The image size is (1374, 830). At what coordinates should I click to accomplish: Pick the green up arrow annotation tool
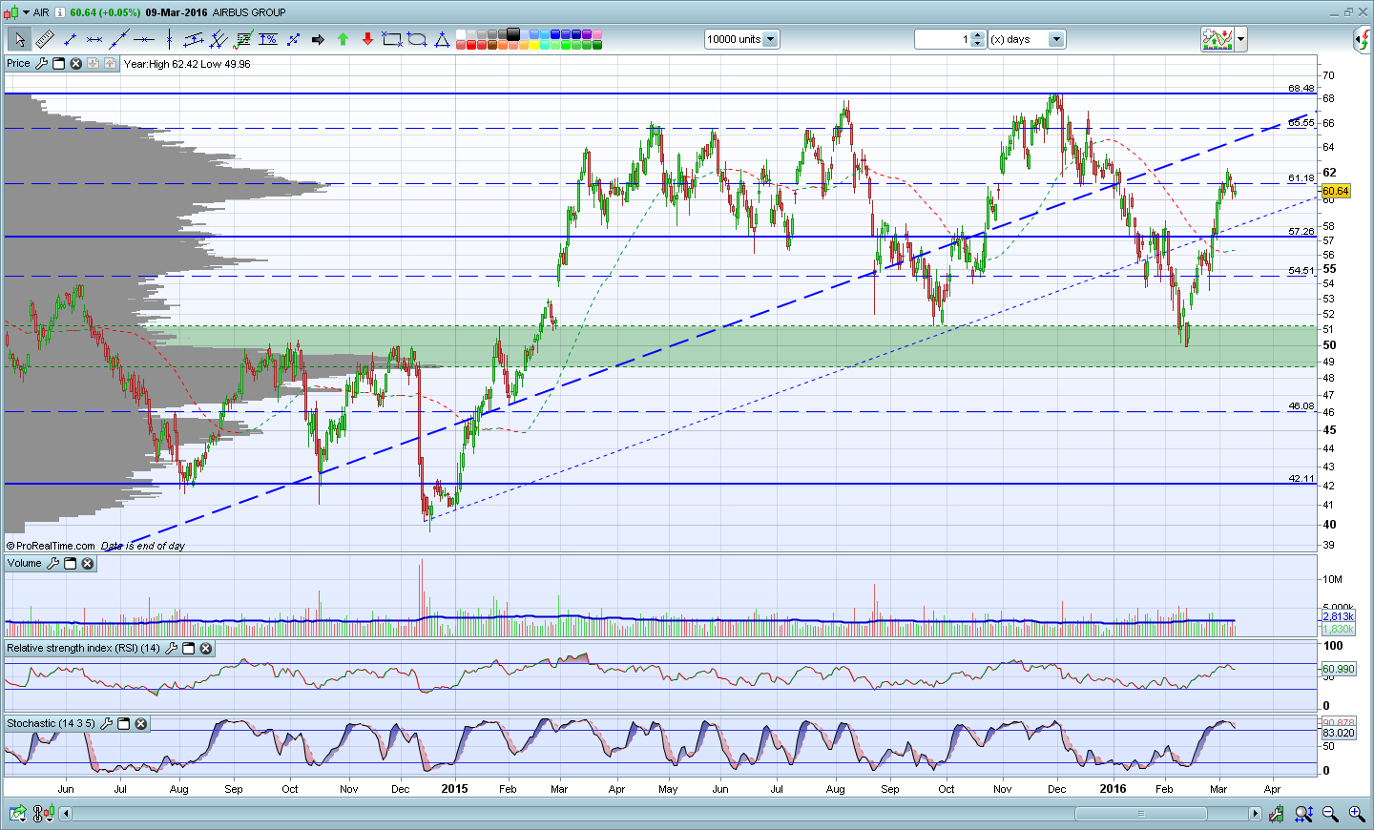[x=343, y=39]
